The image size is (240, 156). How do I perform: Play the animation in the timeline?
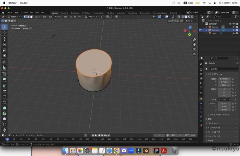[x=102, y=135]
